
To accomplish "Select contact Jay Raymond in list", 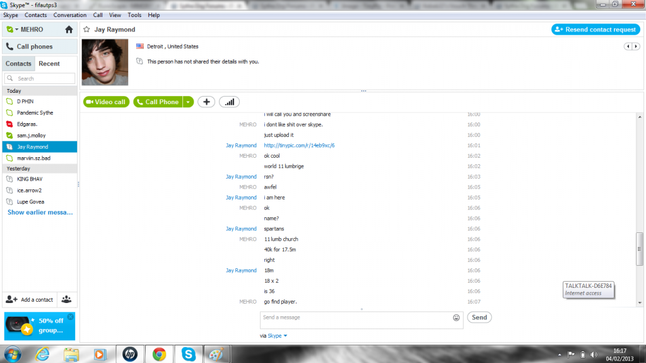I will coord(40,147).
